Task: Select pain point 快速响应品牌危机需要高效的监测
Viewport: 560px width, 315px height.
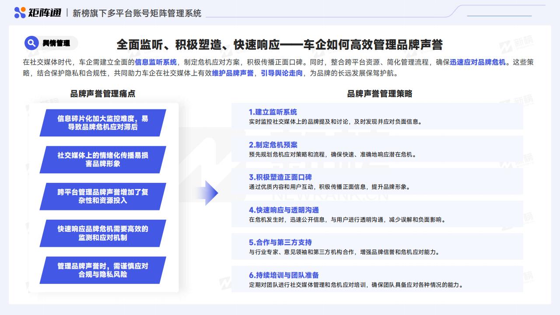Action: click(103, 233)
